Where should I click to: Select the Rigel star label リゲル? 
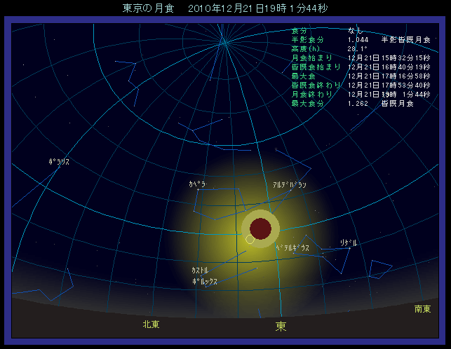click(x=349, y=242)
